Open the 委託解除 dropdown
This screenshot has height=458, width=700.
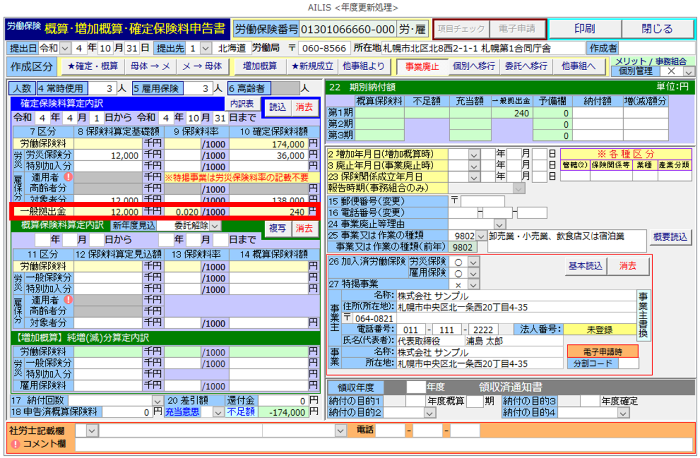click(x=215, y=225)
